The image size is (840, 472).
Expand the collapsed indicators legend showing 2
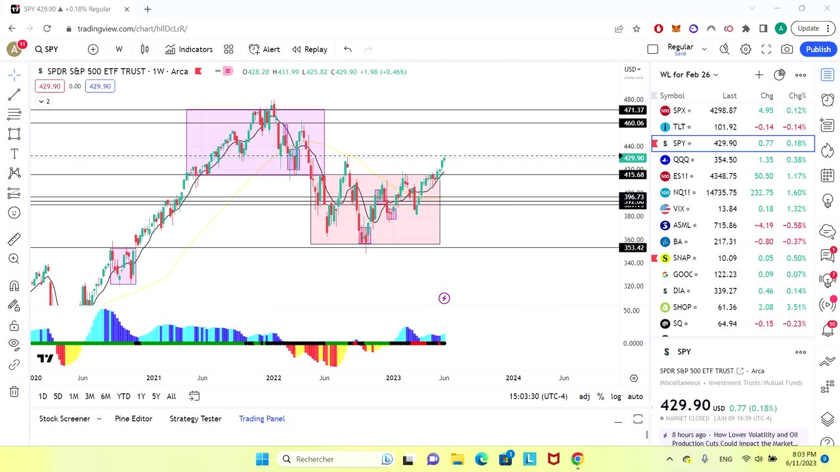click(44, 101)
